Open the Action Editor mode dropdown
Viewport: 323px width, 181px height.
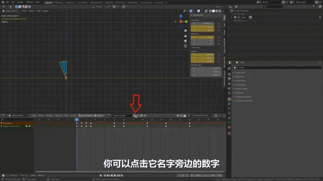pos(19,116)
